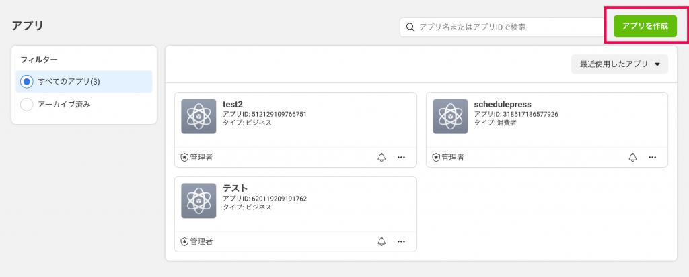Select the すべてのアプリ(3) radio filter
689x277 pixels.
27,82
